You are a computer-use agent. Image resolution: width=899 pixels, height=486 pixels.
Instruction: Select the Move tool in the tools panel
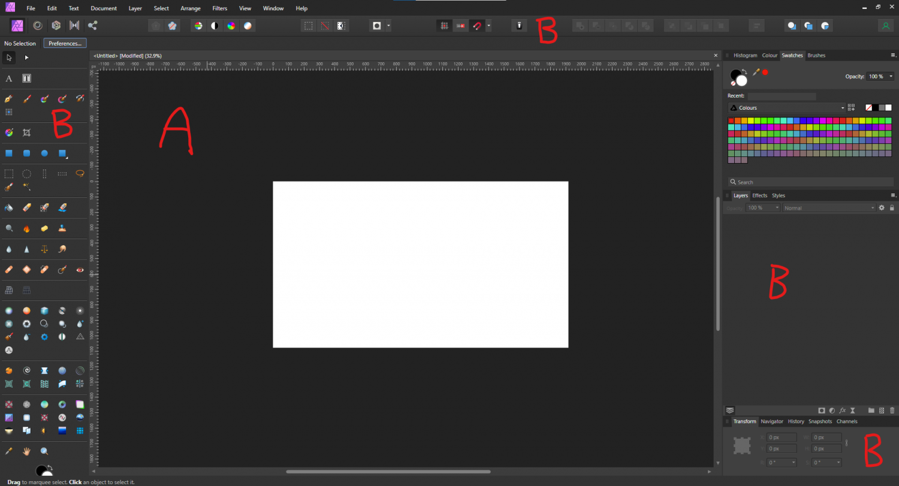[x=8, y=58]
